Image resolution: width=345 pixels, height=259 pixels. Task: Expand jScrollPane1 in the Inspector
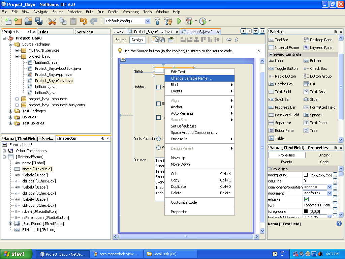(x=10, y=224)
